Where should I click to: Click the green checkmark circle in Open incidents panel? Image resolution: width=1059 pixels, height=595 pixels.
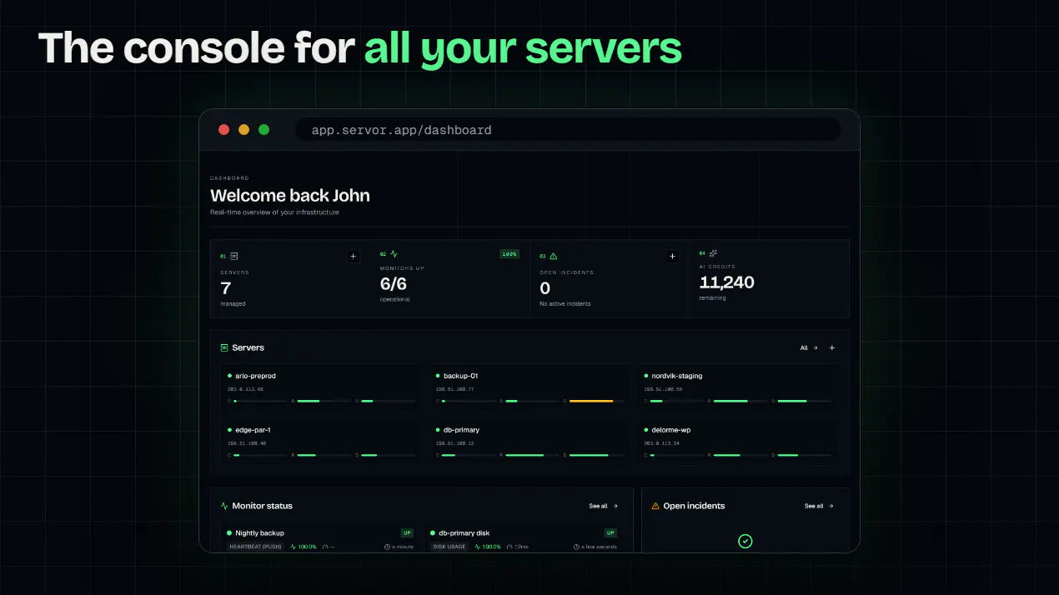click(x=745, y=541)
